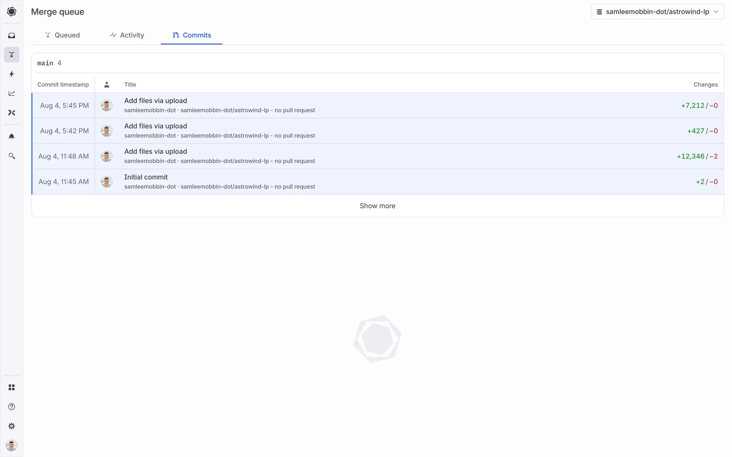The height and width of the screenshot is (457, 732).
Task: Click the Mergify logo at top
Action: click(x=11, y=11)
